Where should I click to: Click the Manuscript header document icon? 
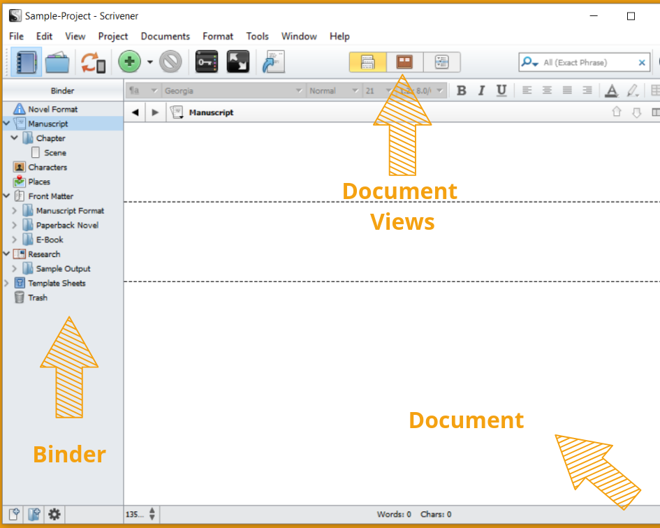(177, 112)
